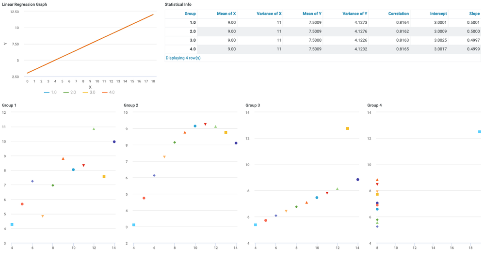Image resolution: width=484 pixels, height=262 pixels.
Task: Select the Variance of Y column header
Action: (x=355, y=14)
